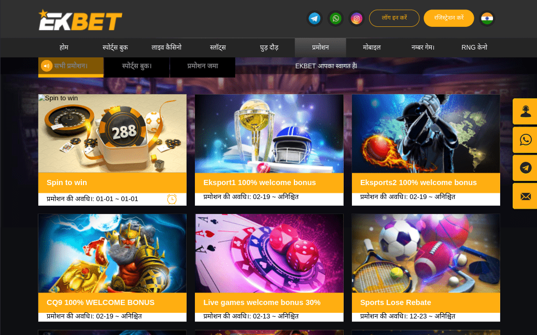Click the customer support headset side icon
537x335 pixels.
click(526, 111)
